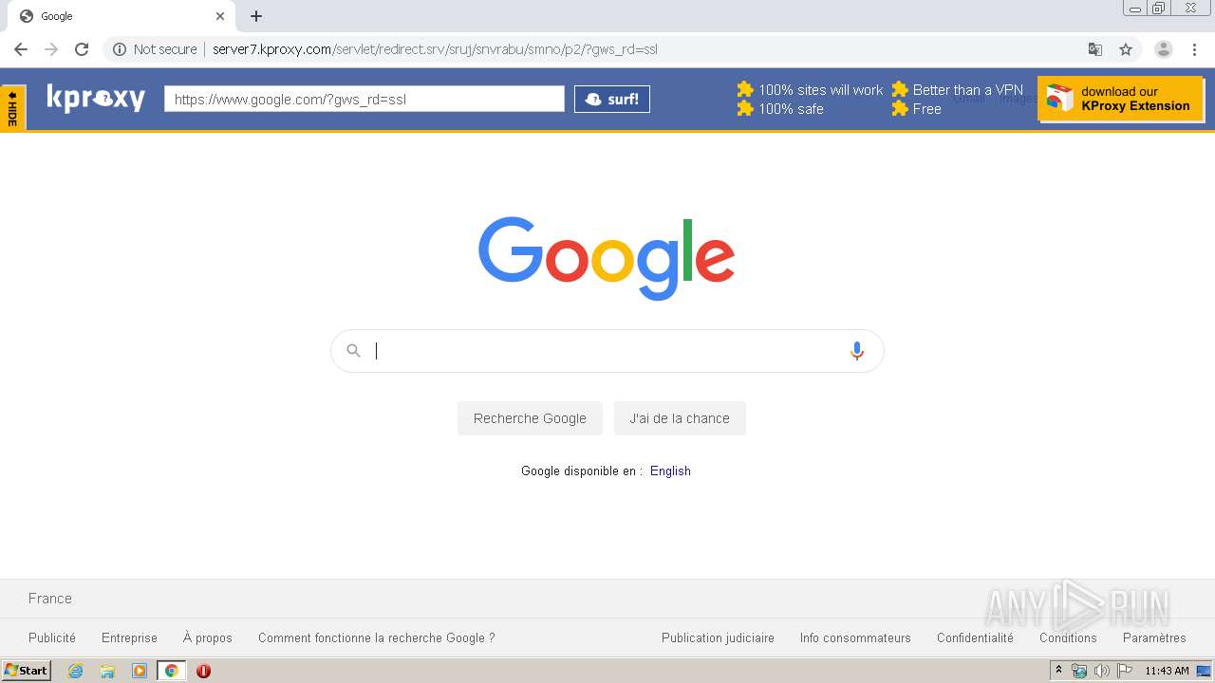Select the Google browser tab

click(121, 16)
